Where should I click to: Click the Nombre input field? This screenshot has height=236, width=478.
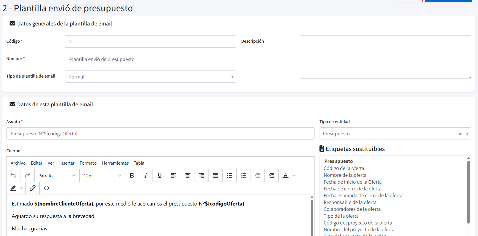(x=150, y=59)
